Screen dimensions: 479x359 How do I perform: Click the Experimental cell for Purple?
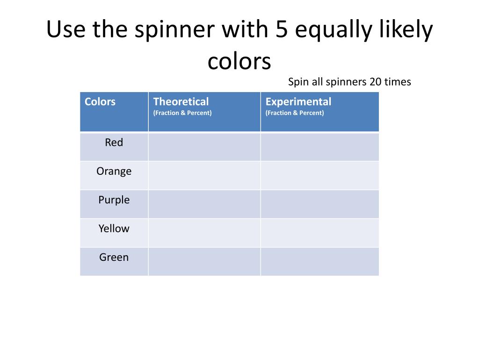[320, 204]
